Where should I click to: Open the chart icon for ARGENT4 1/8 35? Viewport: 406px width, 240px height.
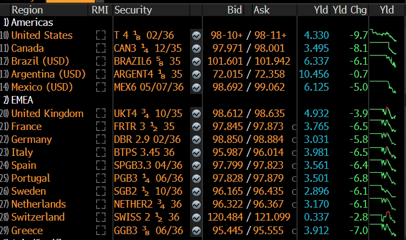197,74
